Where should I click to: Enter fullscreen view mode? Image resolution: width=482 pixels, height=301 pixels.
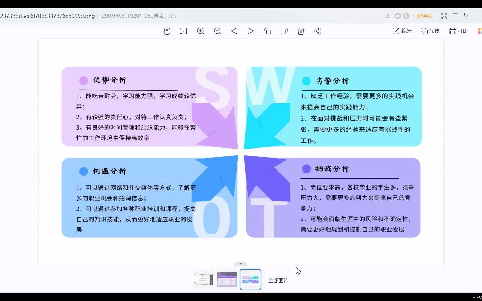click(444, 16)
